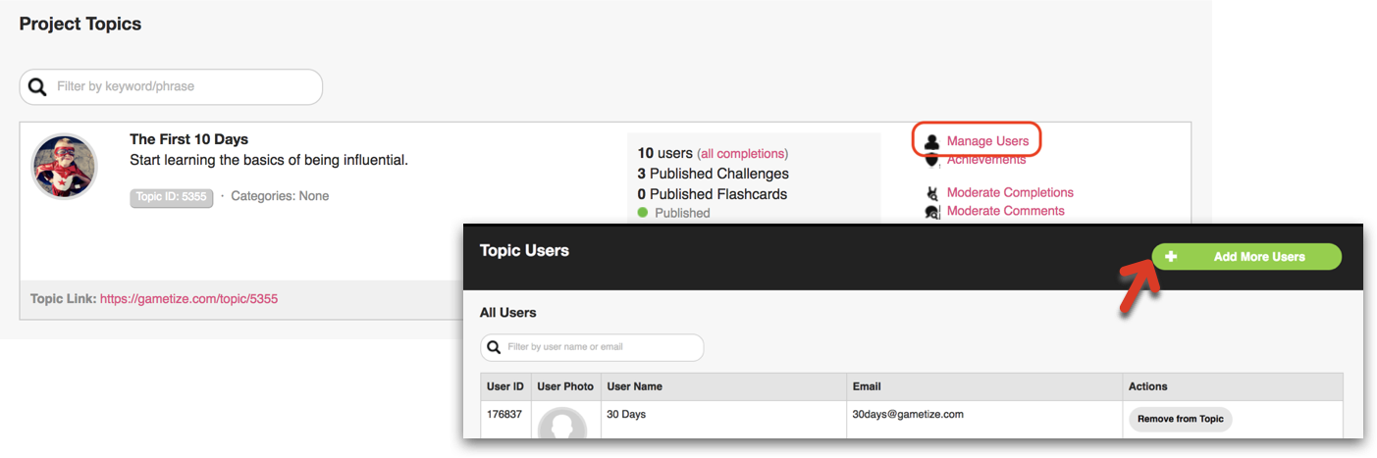
Task: Open the all completions link
Action: (x=742, y=154)
